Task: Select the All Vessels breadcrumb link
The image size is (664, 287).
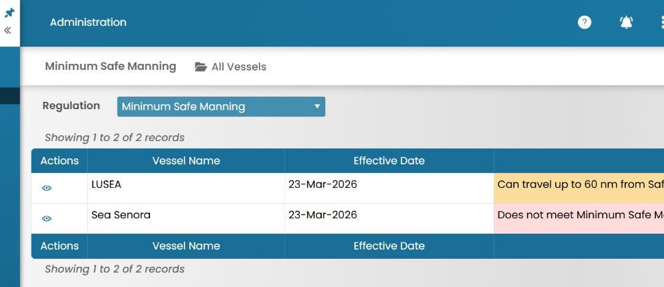Action: coord(239,67)
